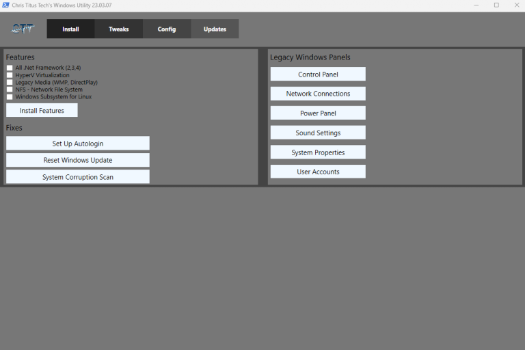The height and width of the screenshot is (350, 525).
Task: Click the CTT logo icon
Action: 23,29
